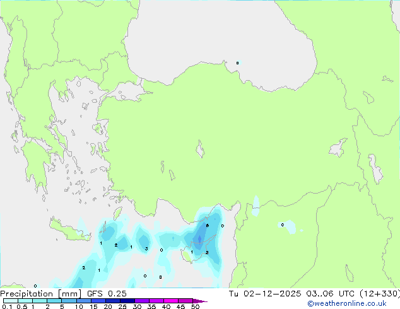Click the 45–50 mm legend color swatch
This screenshot has width=400, height=309.
pos(185,301)
